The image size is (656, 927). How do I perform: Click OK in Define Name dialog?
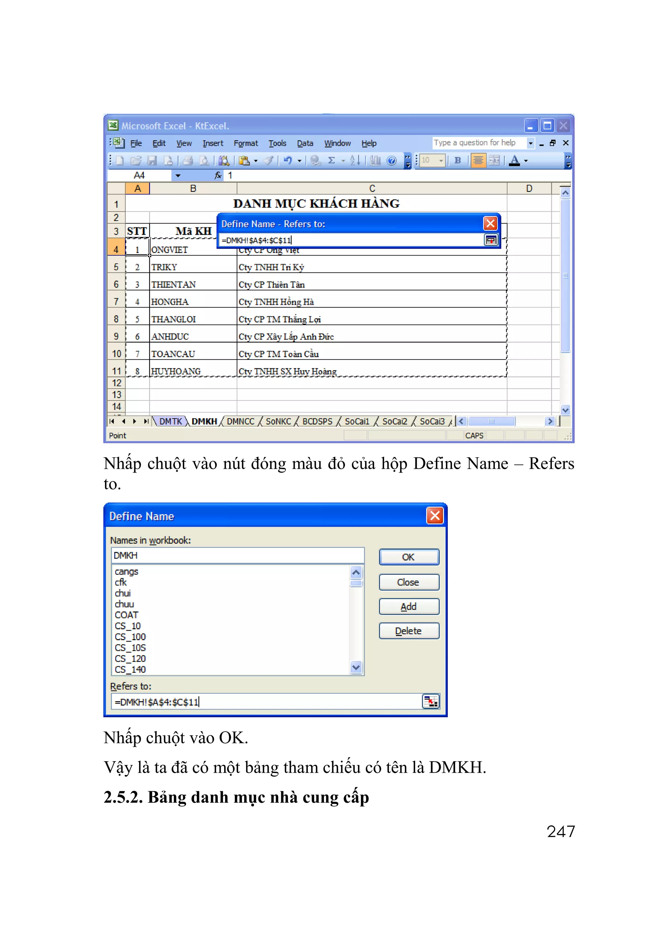(x=408, y=557)
